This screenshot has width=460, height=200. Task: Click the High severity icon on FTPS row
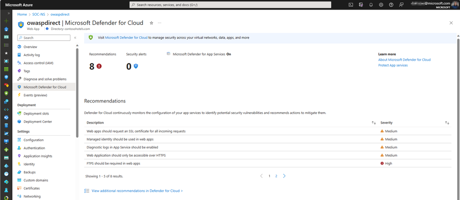382,163
